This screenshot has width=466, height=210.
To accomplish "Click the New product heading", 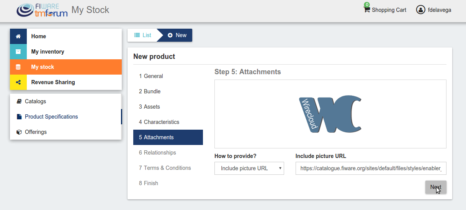I will click(154, 57).
